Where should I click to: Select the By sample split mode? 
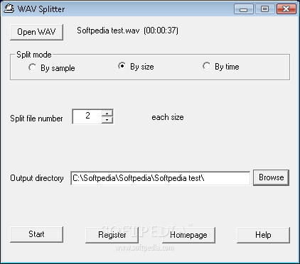tap(51, 68)
